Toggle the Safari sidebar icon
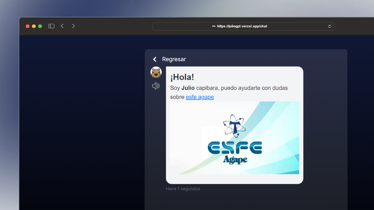Viewport: 374px width, 210px height. 51,26
